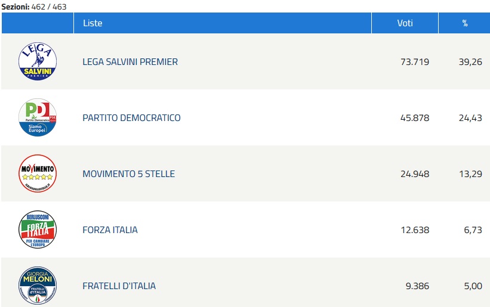
Task: Click Lega's 39,26 percentage value
Action: (x=470, y=61)
